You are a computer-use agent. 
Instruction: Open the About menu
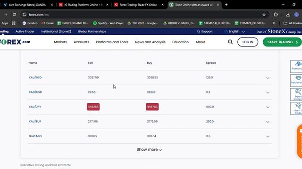point(201,42)
